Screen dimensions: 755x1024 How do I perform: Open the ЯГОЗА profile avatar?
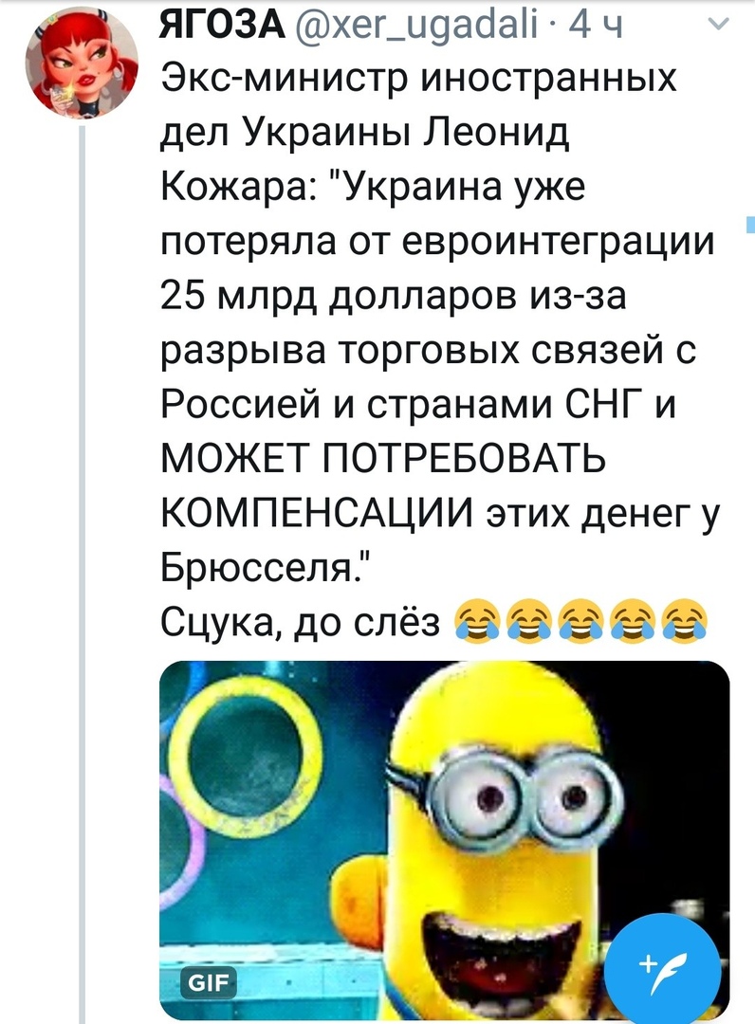(83, 64)
